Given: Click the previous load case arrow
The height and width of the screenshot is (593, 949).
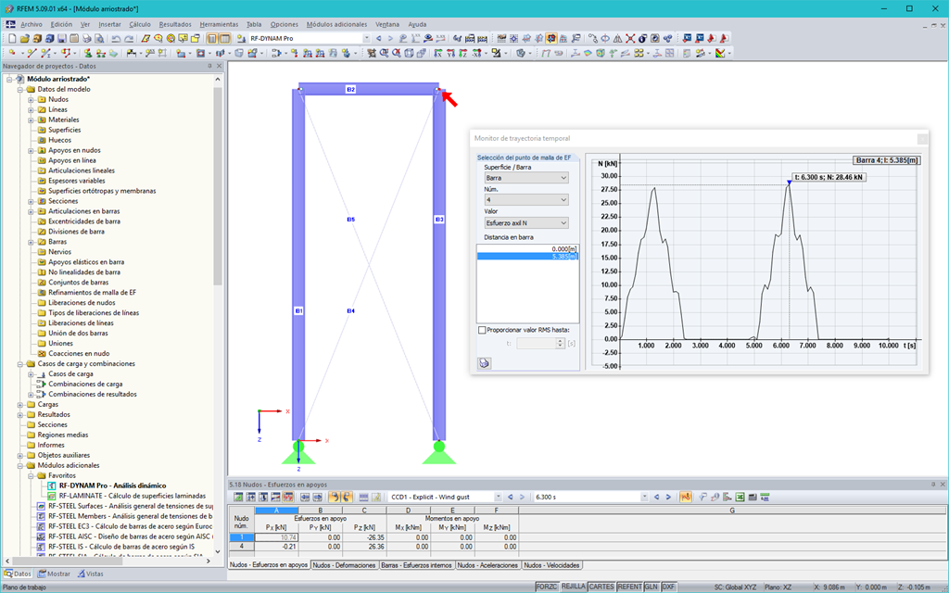Looking at the screenshot, I should click(x=511, y=497).
